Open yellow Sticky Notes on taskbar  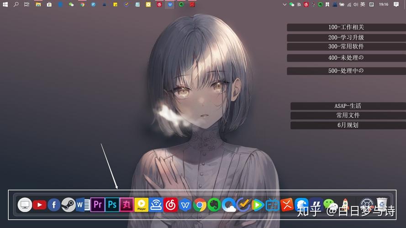pos(115,5)
